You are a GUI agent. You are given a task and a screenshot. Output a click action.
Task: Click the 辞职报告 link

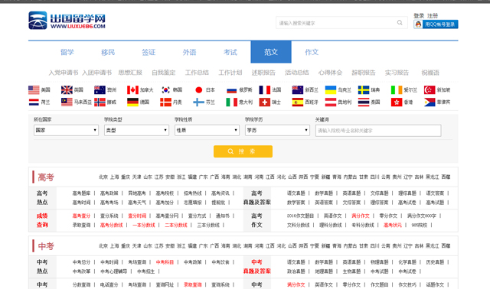pyautogui.click(x=364, y=73)
